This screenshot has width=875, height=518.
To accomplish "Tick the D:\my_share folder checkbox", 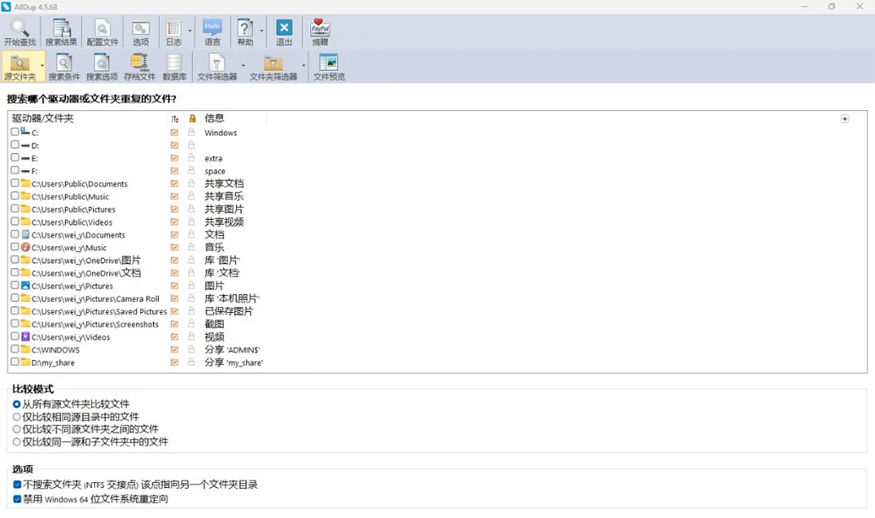I will 15,362.
